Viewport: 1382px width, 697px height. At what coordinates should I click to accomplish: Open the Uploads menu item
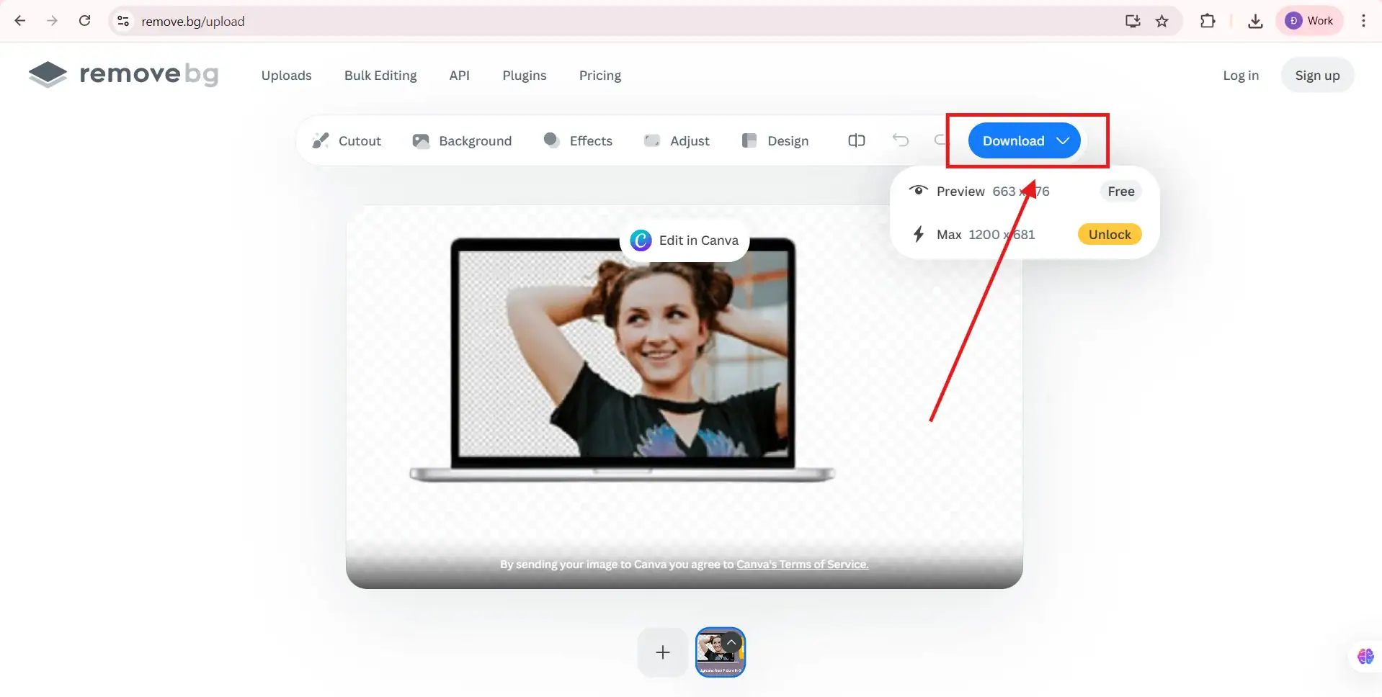[x=286, y=76]
